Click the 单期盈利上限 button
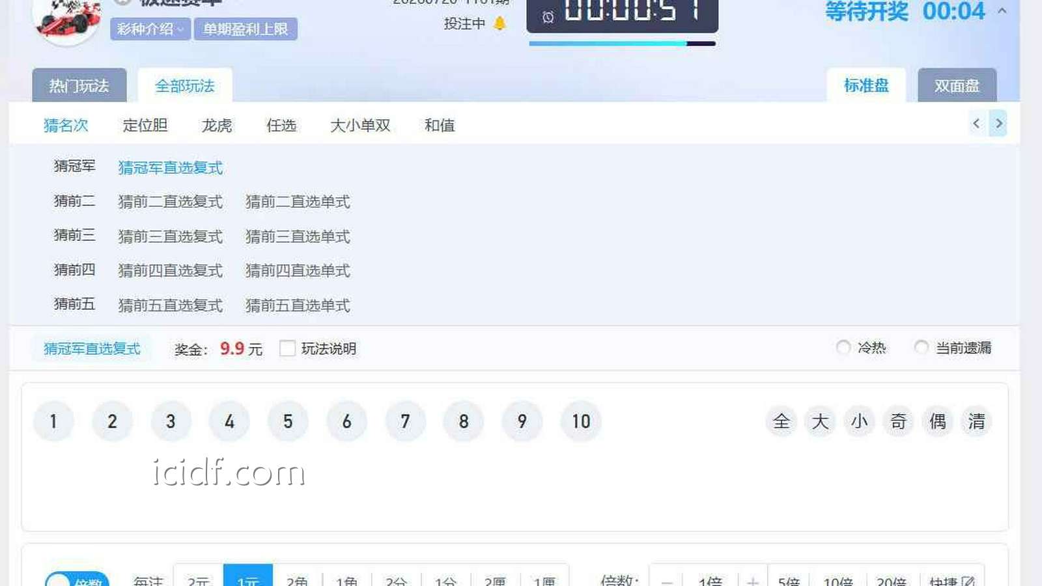The width and height of the screenshot is (1042, 586). click(x=246, y=29)
